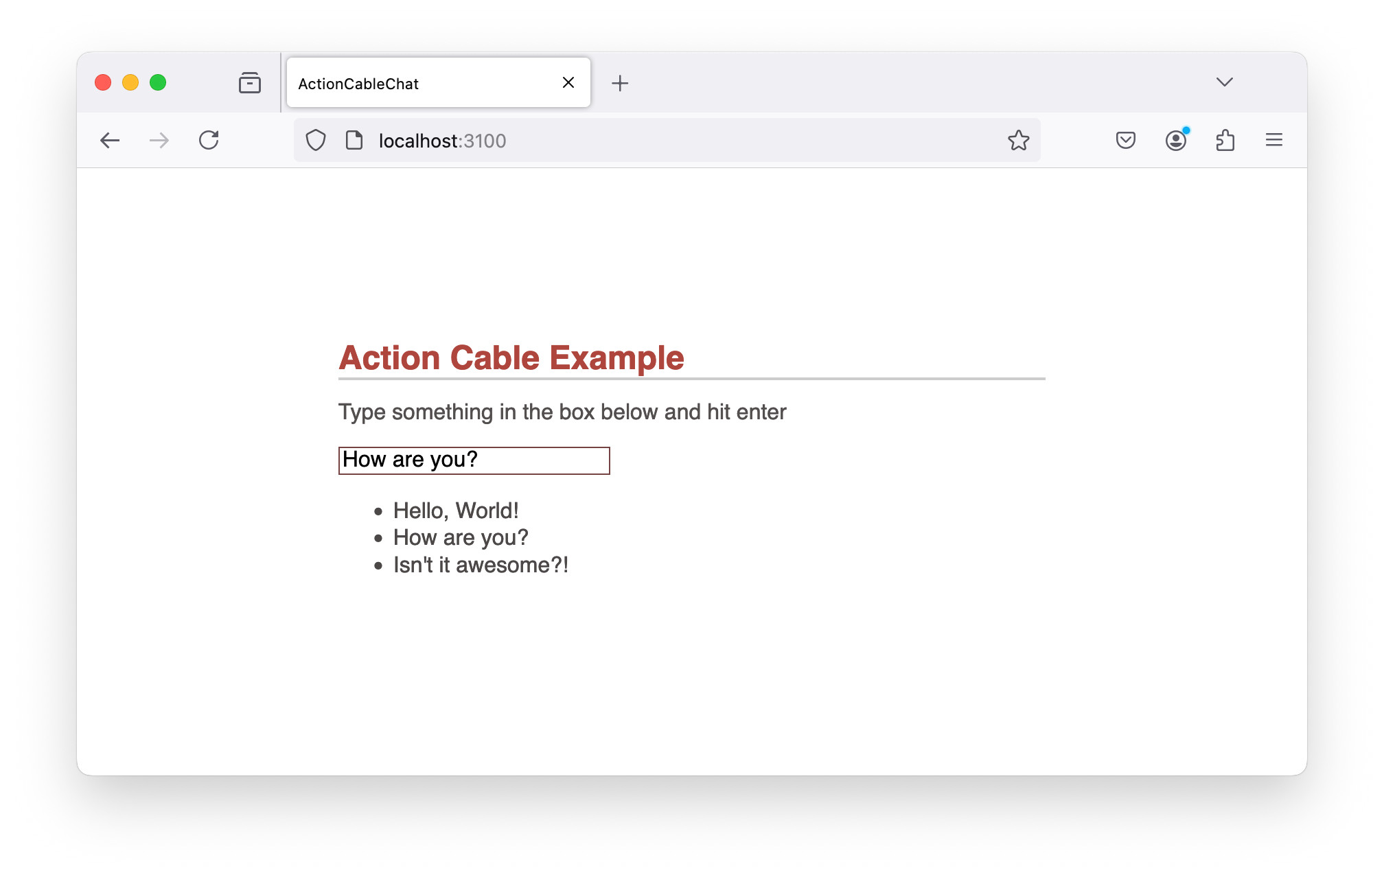Click the sidebar container icon near the tab
Image resolution: width=1384 pixels, height=877 pixels.
point(250,82)
